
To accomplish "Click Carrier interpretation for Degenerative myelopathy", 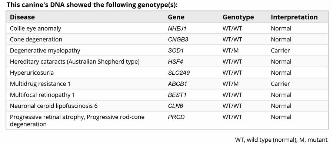I will (280, 50).
